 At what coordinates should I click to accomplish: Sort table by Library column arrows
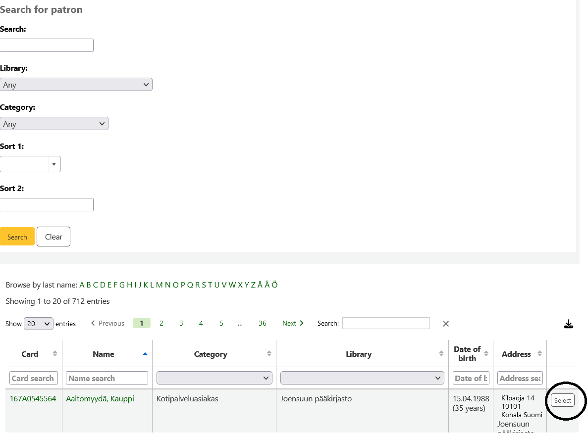441,354
